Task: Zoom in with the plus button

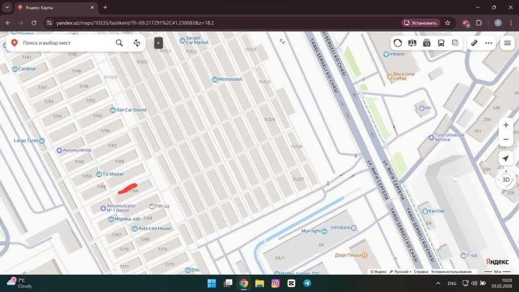Action: click(x=506, y=125)
